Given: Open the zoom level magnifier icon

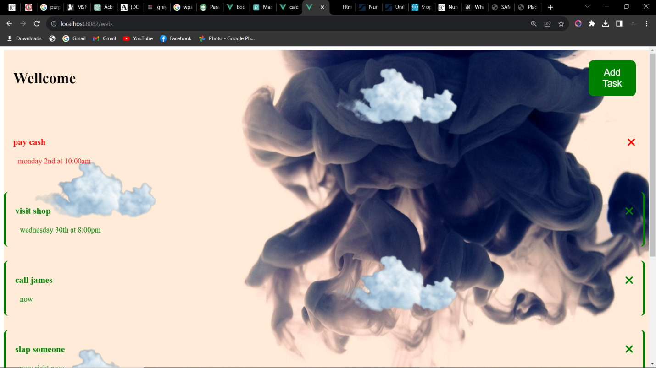Looking at the screenshot, I should pos(534,24).
